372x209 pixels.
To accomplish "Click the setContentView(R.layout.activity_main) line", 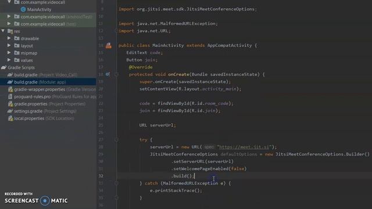I will (x=190, y=89).
